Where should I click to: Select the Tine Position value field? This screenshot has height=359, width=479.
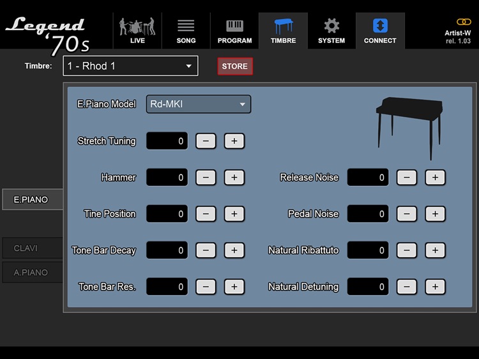click(167, 213)
